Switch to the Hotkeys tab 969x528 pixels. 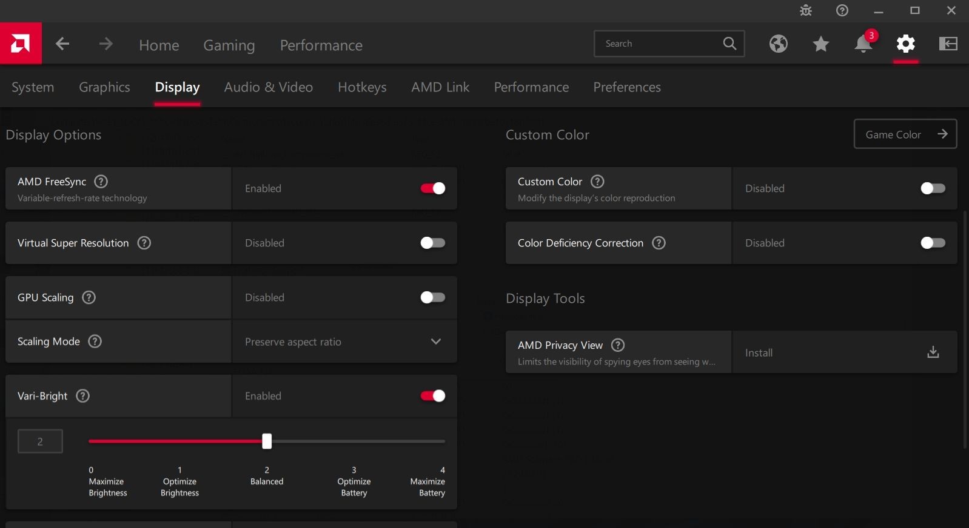pyautogui.click(x=362, y=87)
